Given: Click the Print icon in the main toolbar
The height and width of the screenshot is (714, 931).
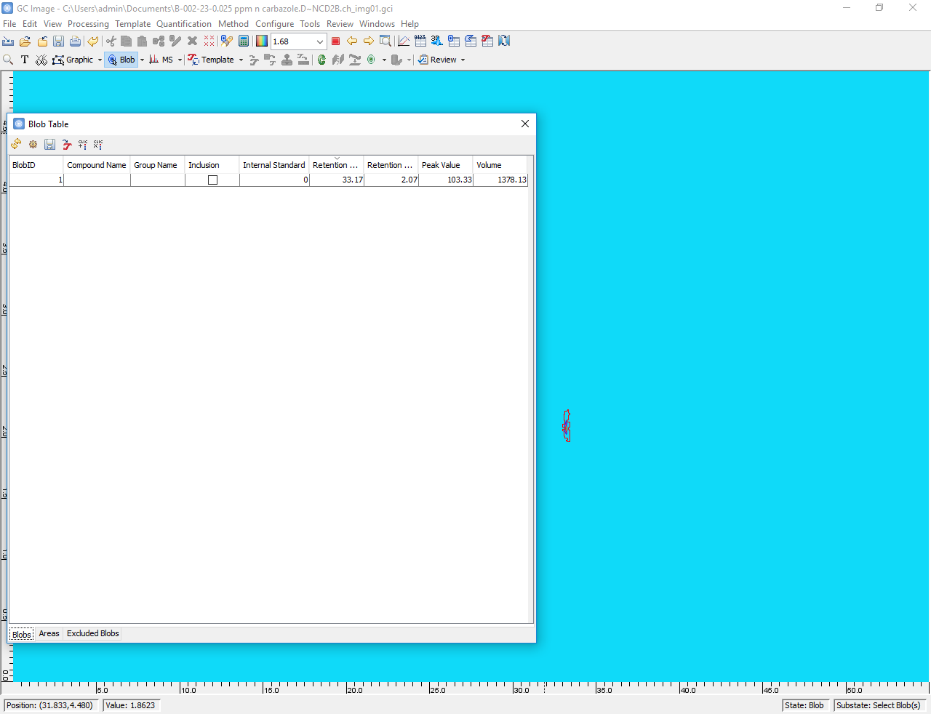Looking at the screenshot, I should point(75,41).
